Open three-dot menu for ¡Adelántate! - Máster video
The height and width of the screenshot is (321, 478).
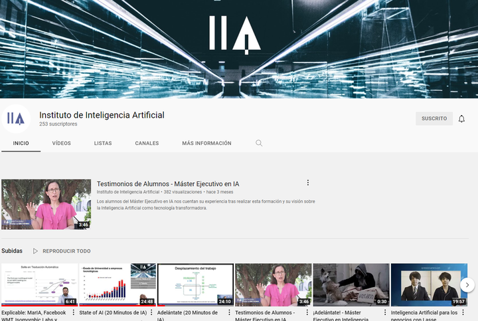(385, 312)
